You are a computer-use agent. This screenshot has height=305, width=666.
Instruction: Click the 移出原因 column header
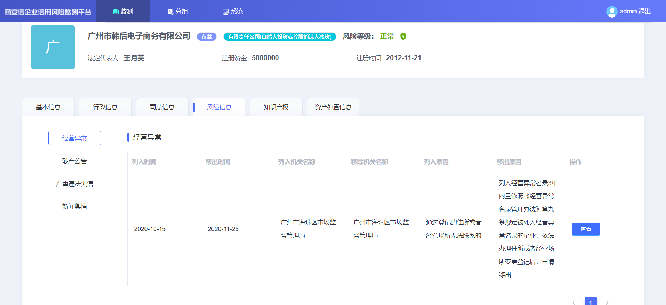point(509,162)
